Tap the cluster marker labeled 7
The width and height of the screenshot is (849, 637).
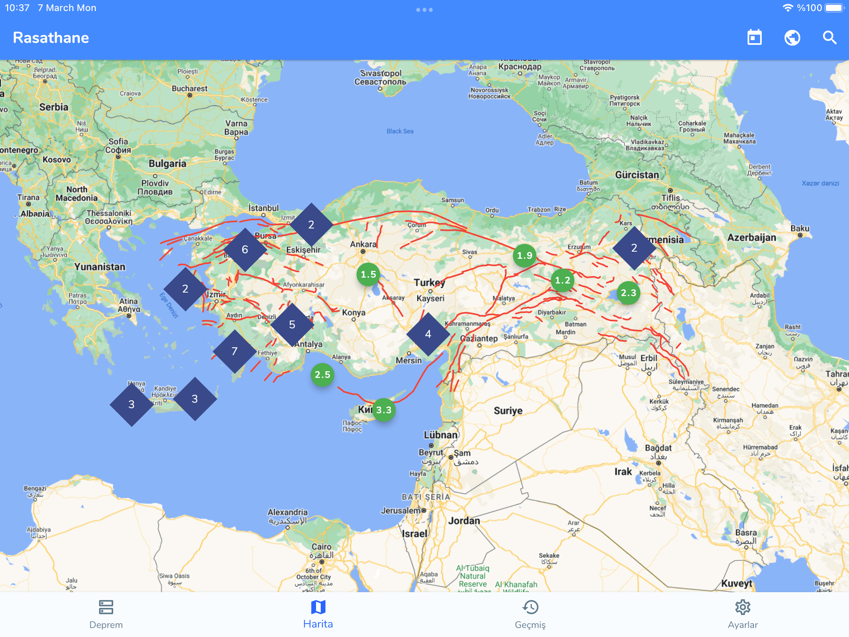[235, 351]
